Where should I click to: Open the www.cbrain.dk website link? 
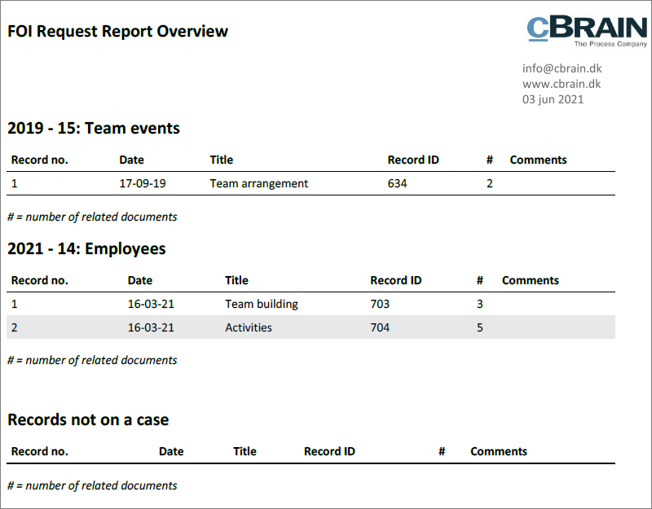pos(562,84)
